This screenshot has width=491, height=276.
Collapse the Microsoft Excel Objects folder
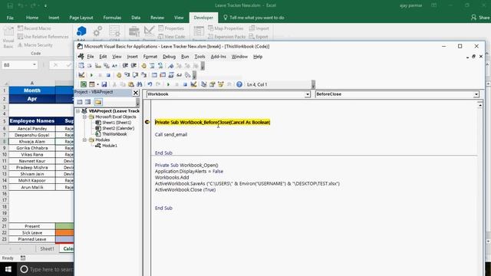click(x=84, y=117)
